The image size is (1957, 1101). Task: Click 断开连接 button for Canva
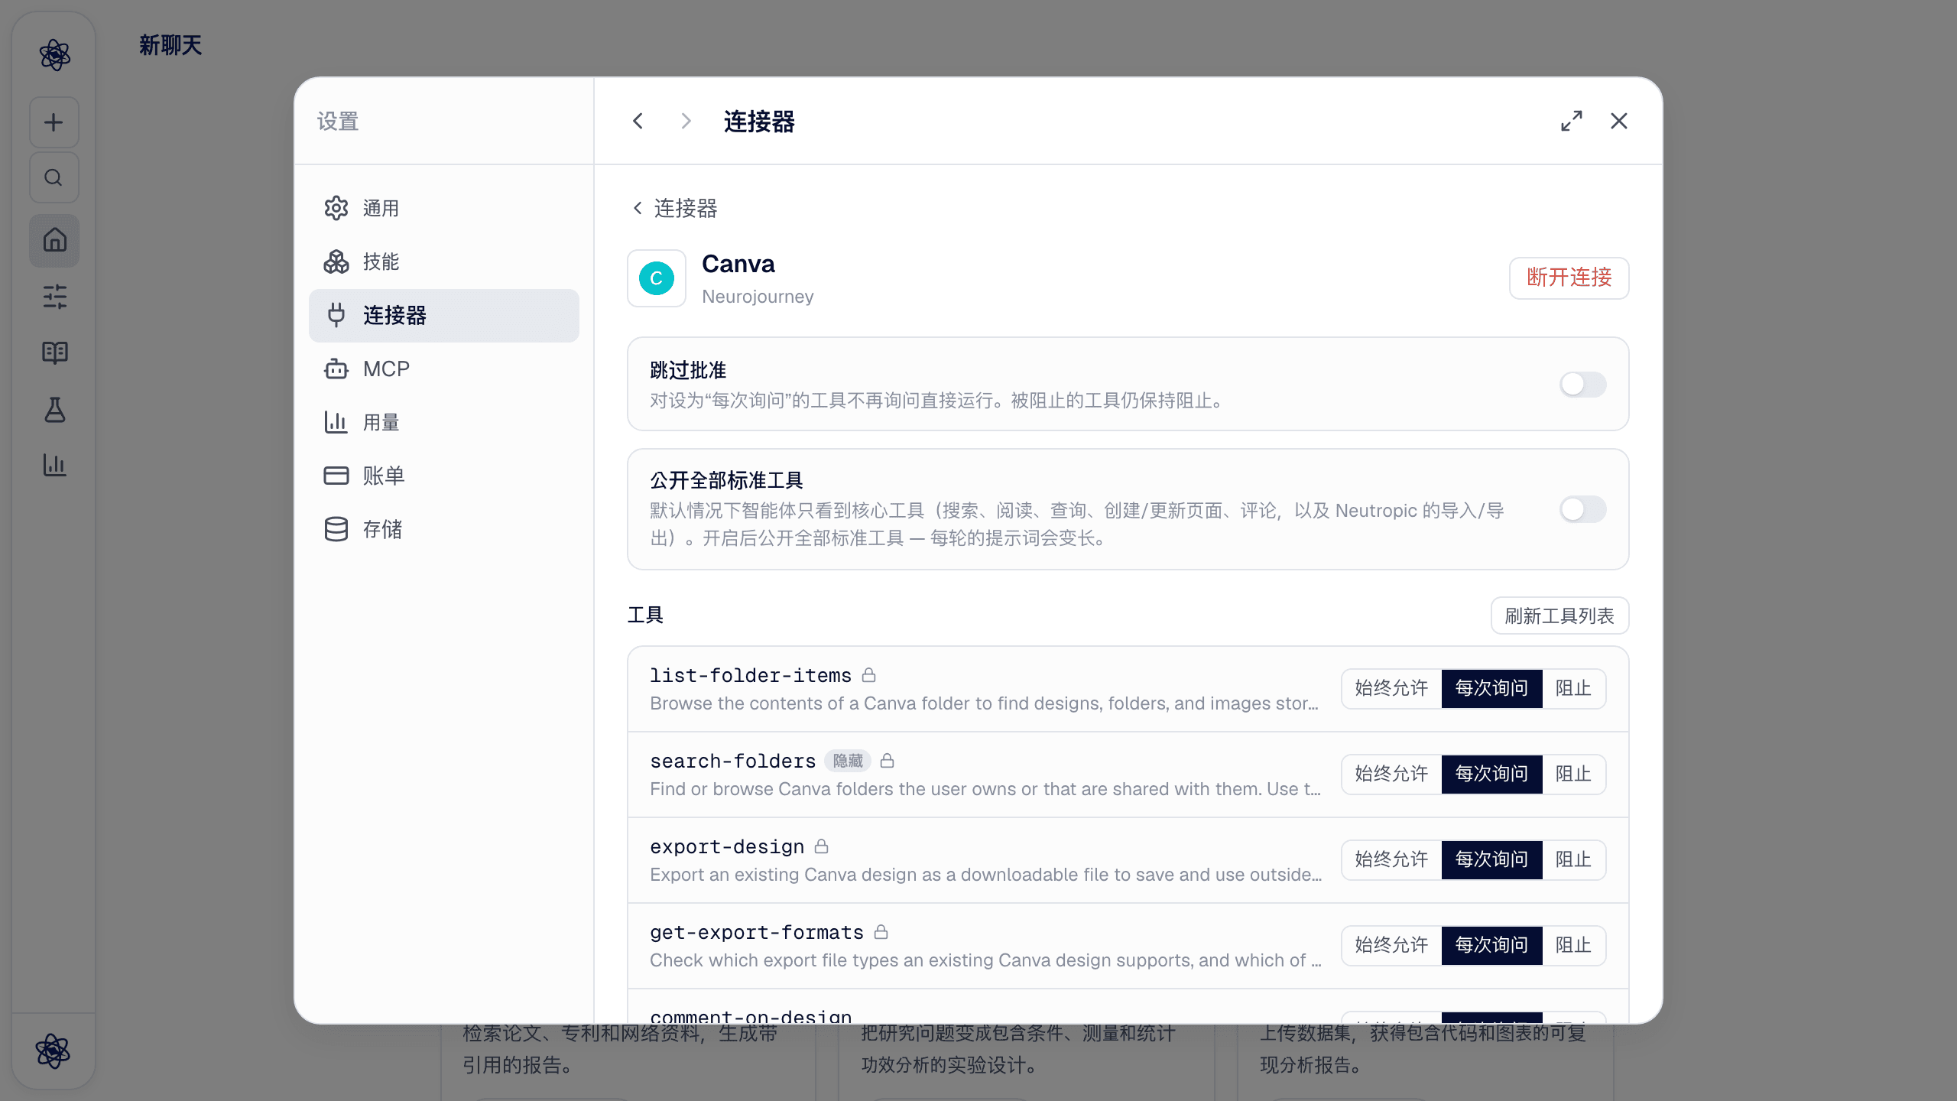point(1569,278)
